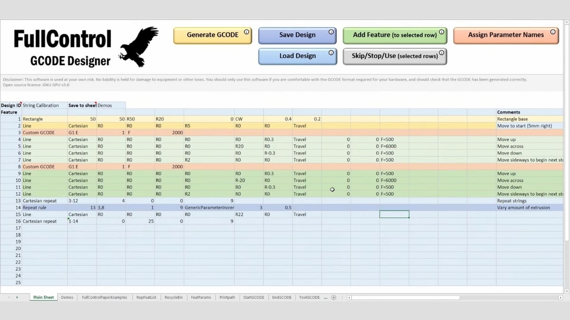Switch to the Demos sheet tab
Screen dimensions: 570x320
point(67,298)
